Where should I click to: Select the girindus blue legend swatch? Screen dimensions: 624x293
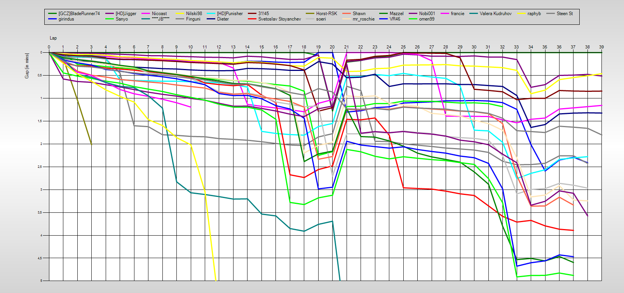(x=52, y=19)
